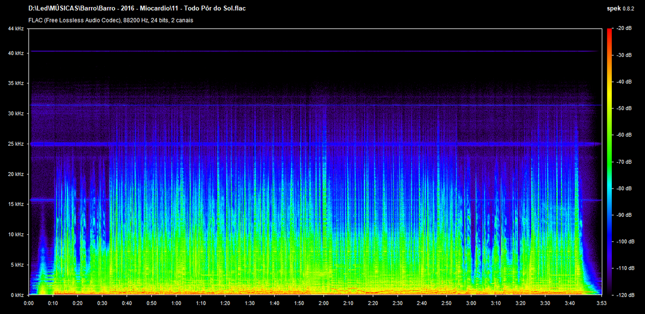Image resolution: width=645 pixels, height=314 pixels.
Task: Click the 0:00 time axis label
Action: [29, 303]
